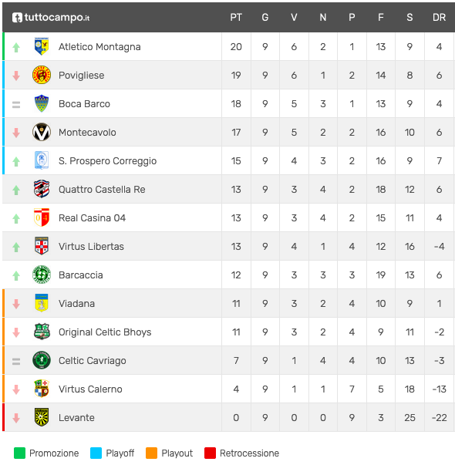The image size is (455, 465).
Task: Click the Virtus Calerno crest
Action: pos(42,389)
